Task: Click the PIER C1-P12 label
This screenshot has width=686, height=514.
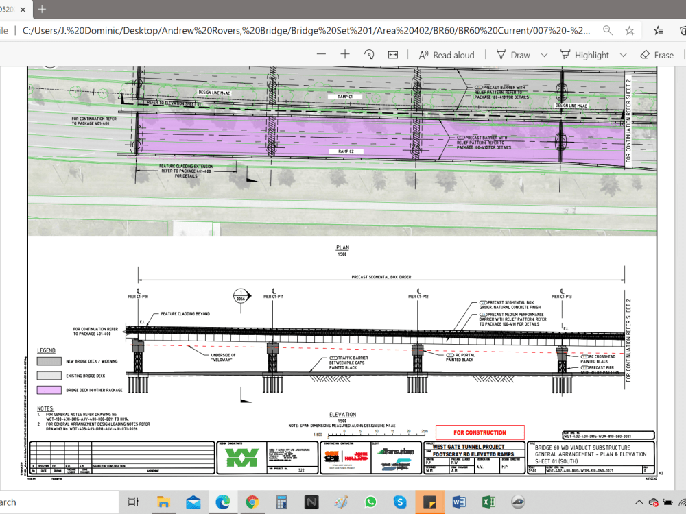Action: click(x=418, y=296)
